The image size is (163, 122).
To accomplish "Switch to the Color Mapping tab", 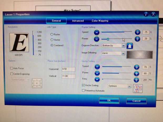I will pos(100,21).
